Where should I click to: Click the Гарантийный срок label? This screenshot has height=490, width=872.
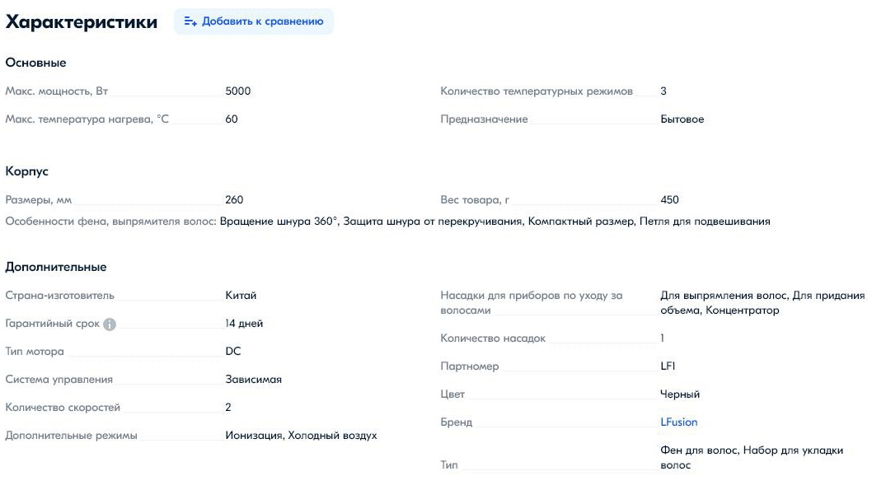click(52, 324)
